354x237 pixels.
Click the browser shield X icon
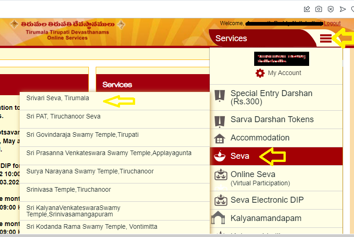(x=331, y=9)
